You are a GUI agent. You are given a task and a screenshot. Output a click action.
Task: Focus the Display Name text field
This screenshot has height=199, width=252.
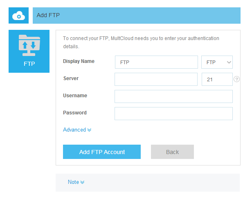click(x=156, y=62)
